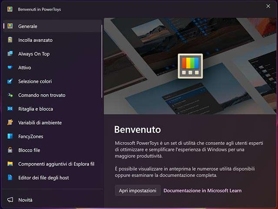Click the Selezione colori picker icon
Image resolution: width=278 pixels, height=209 pixels.
(x=10, y=81)
